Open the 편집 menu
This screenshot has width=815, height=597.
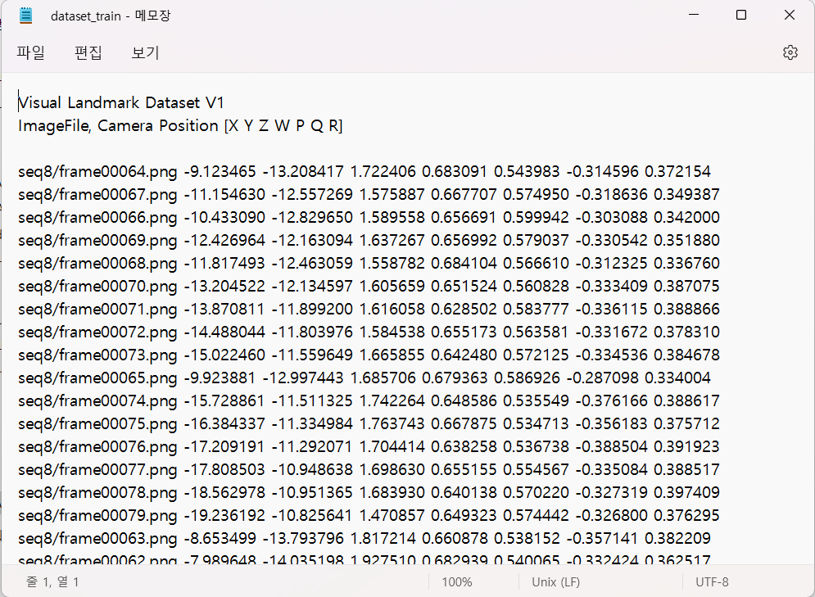pos(88,52)
